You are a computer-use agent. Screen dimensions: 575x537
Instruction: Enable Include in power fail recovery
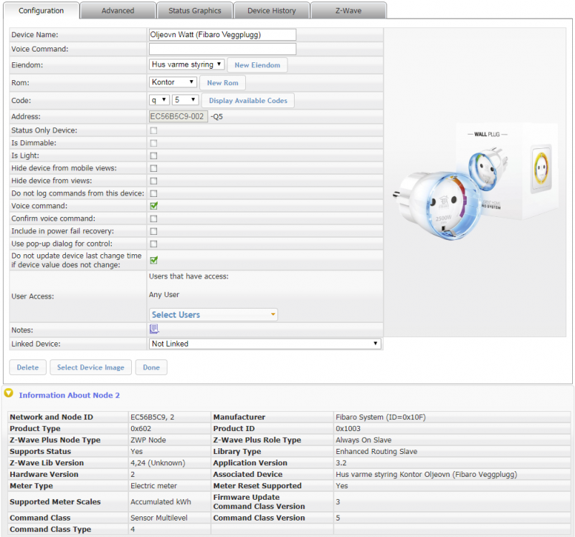click(x=153, y=231)
